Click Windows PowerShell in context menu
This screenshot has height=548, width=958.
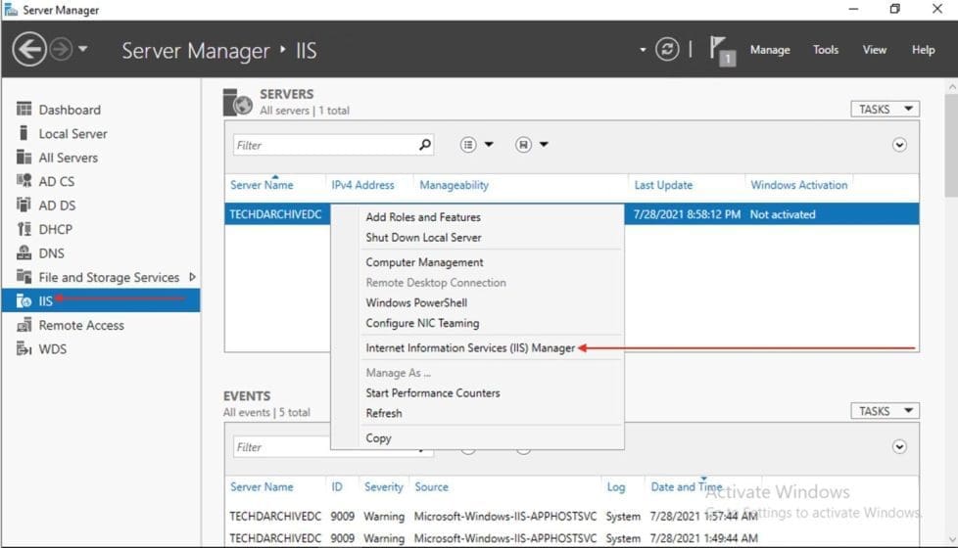[x=416, y=302]
